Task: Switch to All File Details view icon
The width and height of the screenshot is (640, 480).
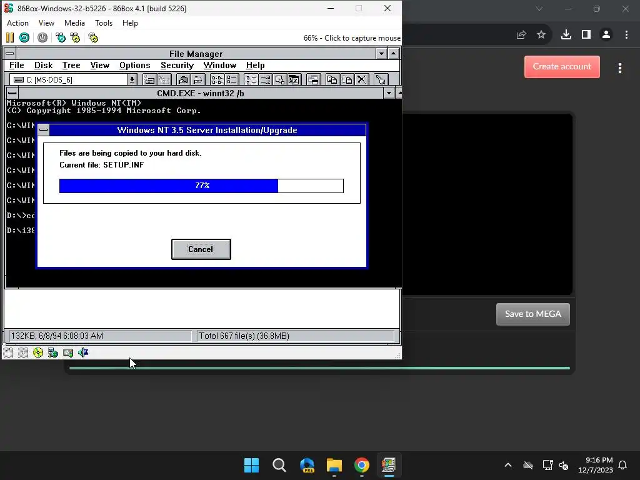Action: click(231, 79)
